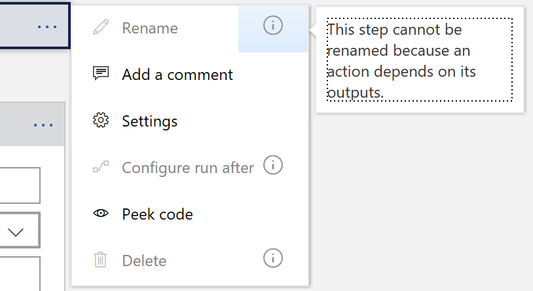The image size is (533, 291).
Task: Click the Rename menu entry text
Action: tap(150, 28)
